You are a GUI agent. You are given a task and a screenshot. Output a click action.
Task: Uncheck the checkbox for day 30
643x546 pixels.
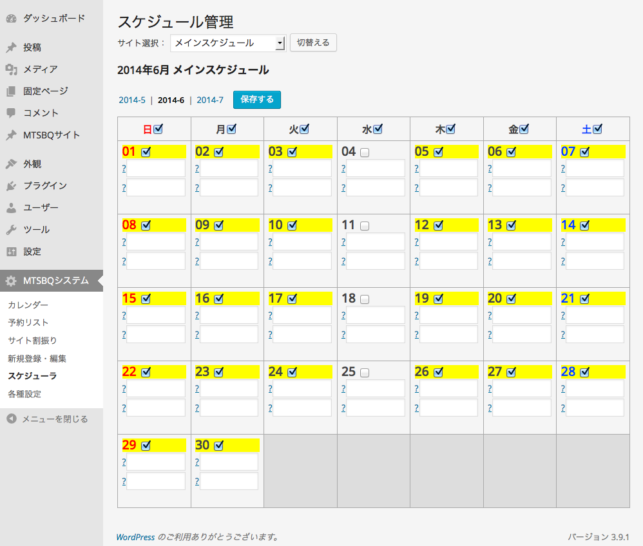pos(219,446)
